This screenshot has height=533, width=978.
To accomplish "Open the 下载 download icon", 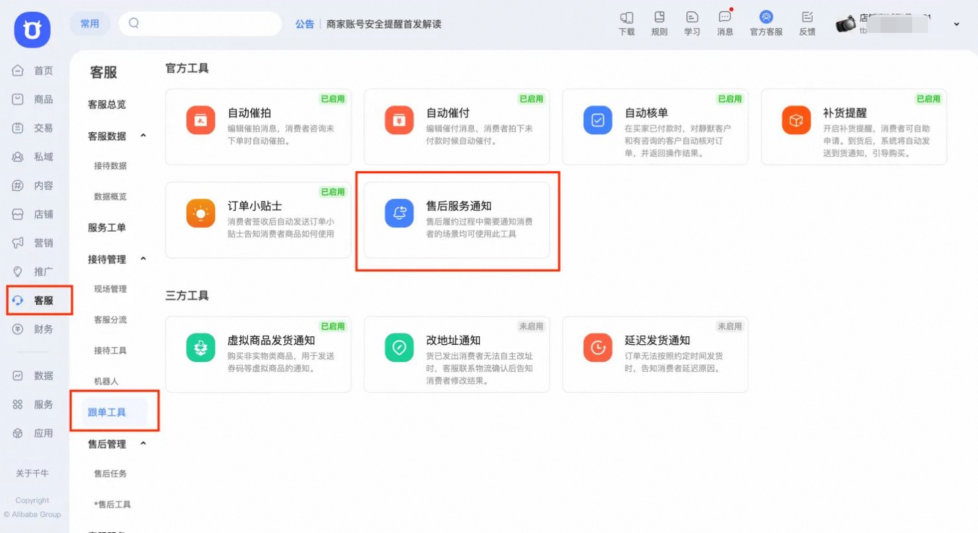I will point(627,18).
